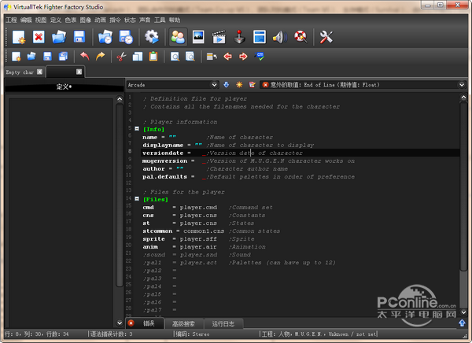The height and width of the screenshot is (343, 472).
Task: Open the 动画 menu
Action: [x=101, y=20]
